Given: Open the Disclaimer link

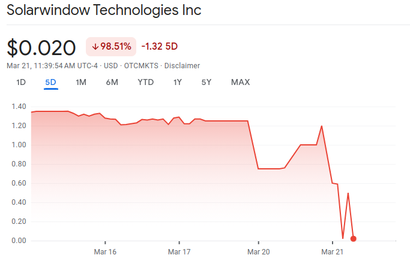Looking at the screenshot, I should click(x=182, y=65).
